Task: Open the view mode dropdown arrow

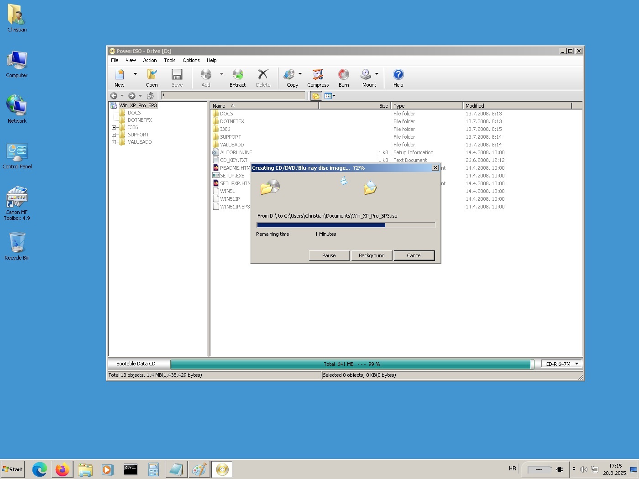Action: pyautogui.click(x=334, y=96)
